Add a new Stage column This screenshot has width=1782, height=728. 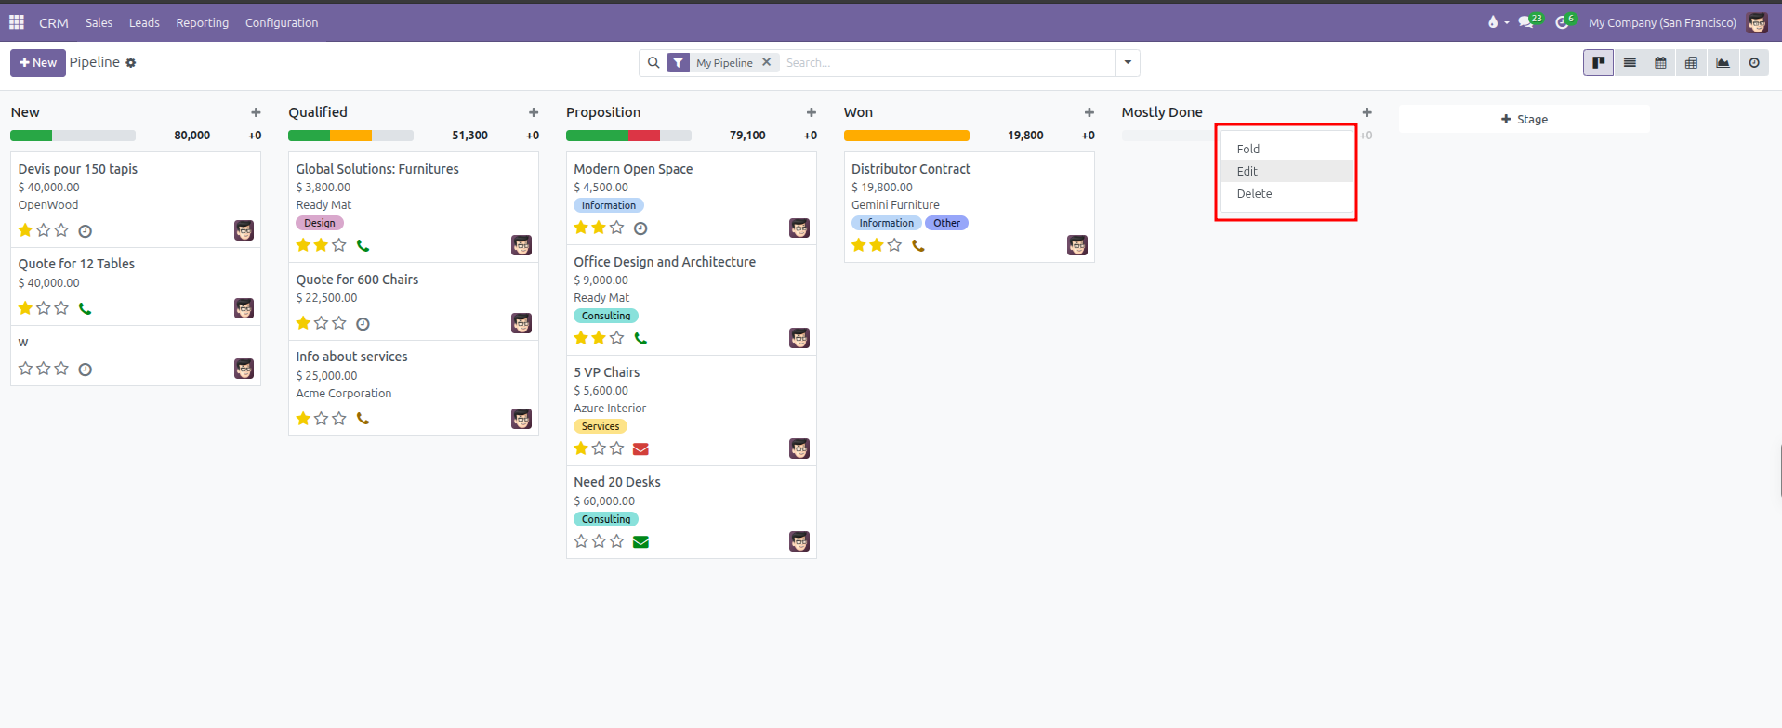(1525, 119)
